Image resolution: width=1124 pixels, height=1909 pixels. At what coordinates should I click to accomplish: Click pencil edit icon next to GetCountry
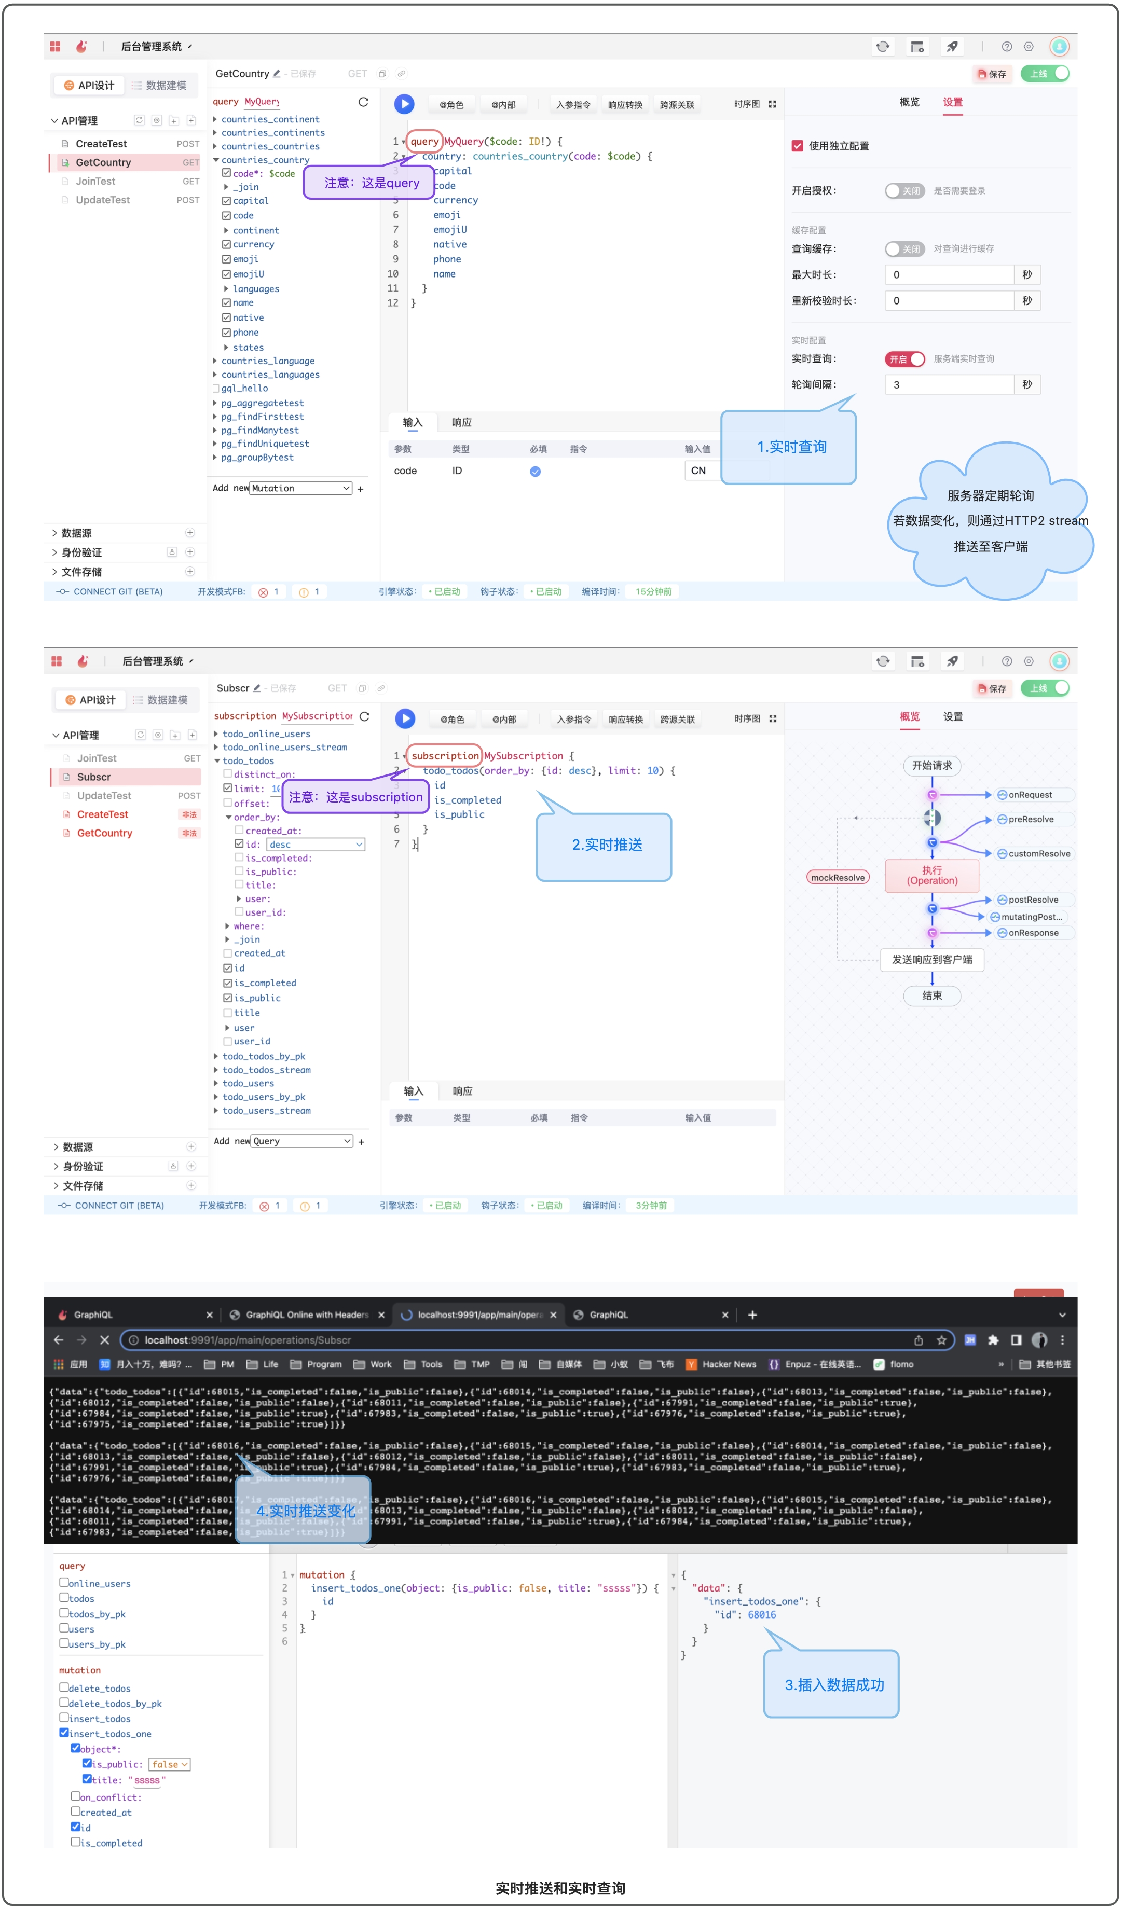(x=277, y=74)
